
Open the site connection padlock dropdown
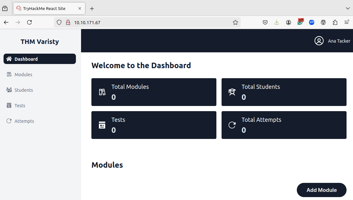[x=67, y=22]
